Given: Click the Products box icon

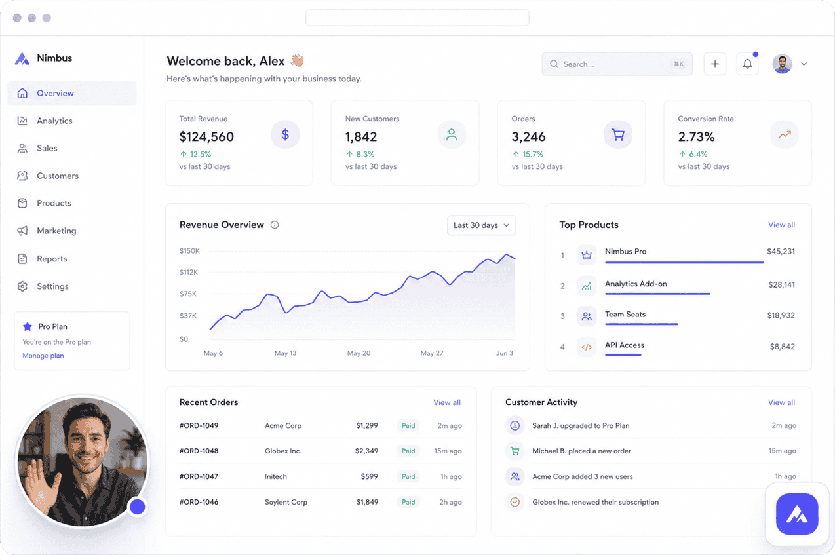Looking at the screenshot, I should pyautogui.click(x=22, y=203).
